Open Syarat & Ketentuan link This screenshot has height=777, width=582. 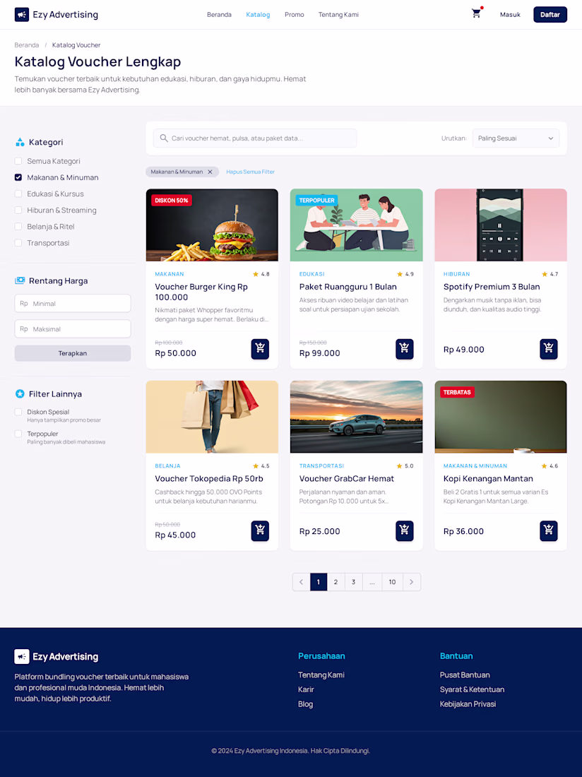pyautogui.click(x=472, y=689)
